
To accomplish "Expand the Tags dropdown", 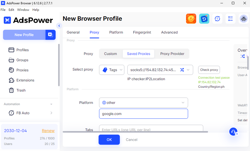I will tap(112, 70).
